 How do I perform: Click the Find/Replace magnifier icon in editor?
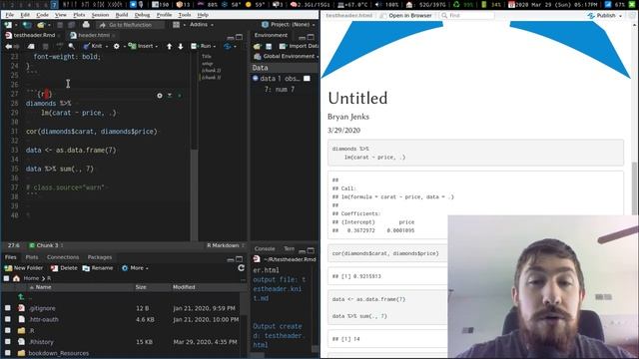[72, 46]
